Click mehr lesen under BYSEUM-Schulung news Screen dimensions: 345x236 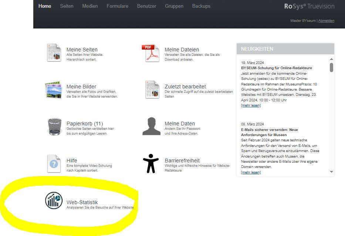(x=251, y=105)
